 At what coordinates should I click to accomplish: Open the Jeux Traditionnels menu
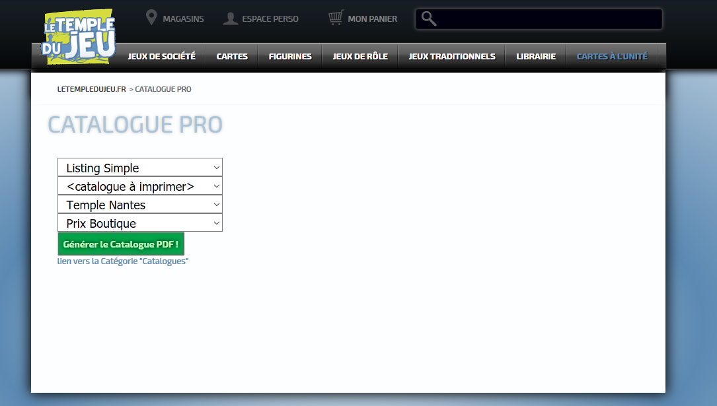[x=452, y=57]
